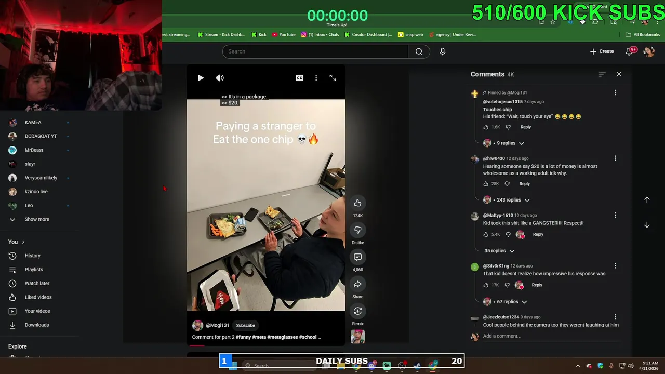Like the short with 134K likes
Screen dimensions: 665x374
coord(357,203)
